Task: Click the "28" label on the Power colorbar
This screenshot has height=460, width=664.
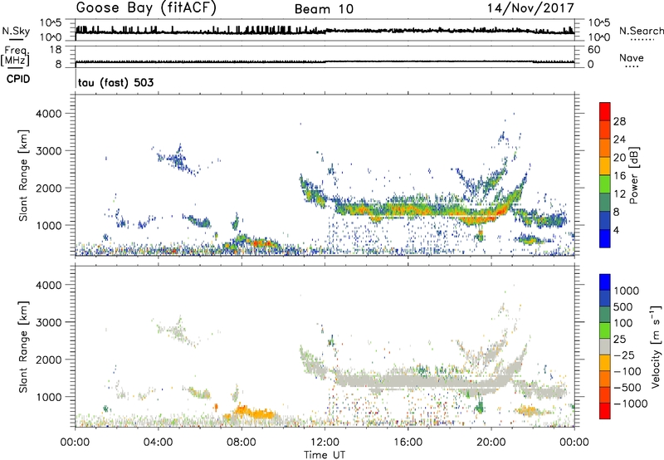Action: (619, 121)
